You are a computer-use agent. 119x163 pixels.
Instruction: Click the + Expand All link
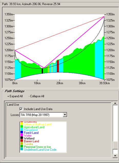(x=15, y=96)
